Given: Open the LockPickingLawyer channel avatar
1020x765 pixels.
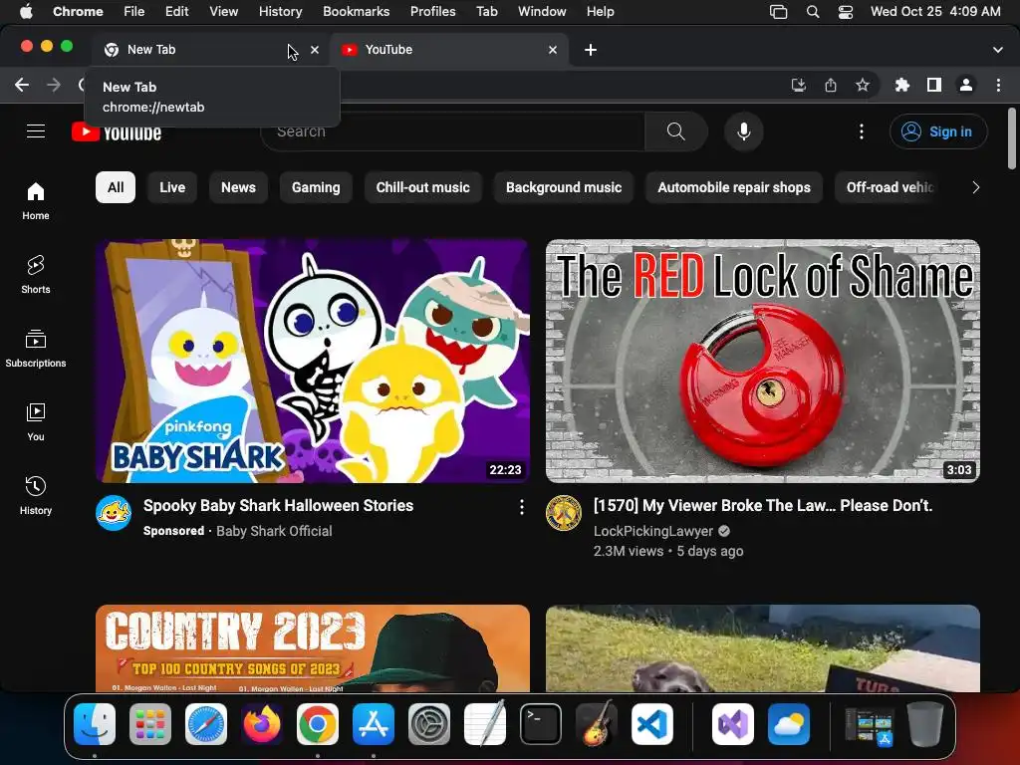Looking at the screenshot, I should click(x=564, y=513).
